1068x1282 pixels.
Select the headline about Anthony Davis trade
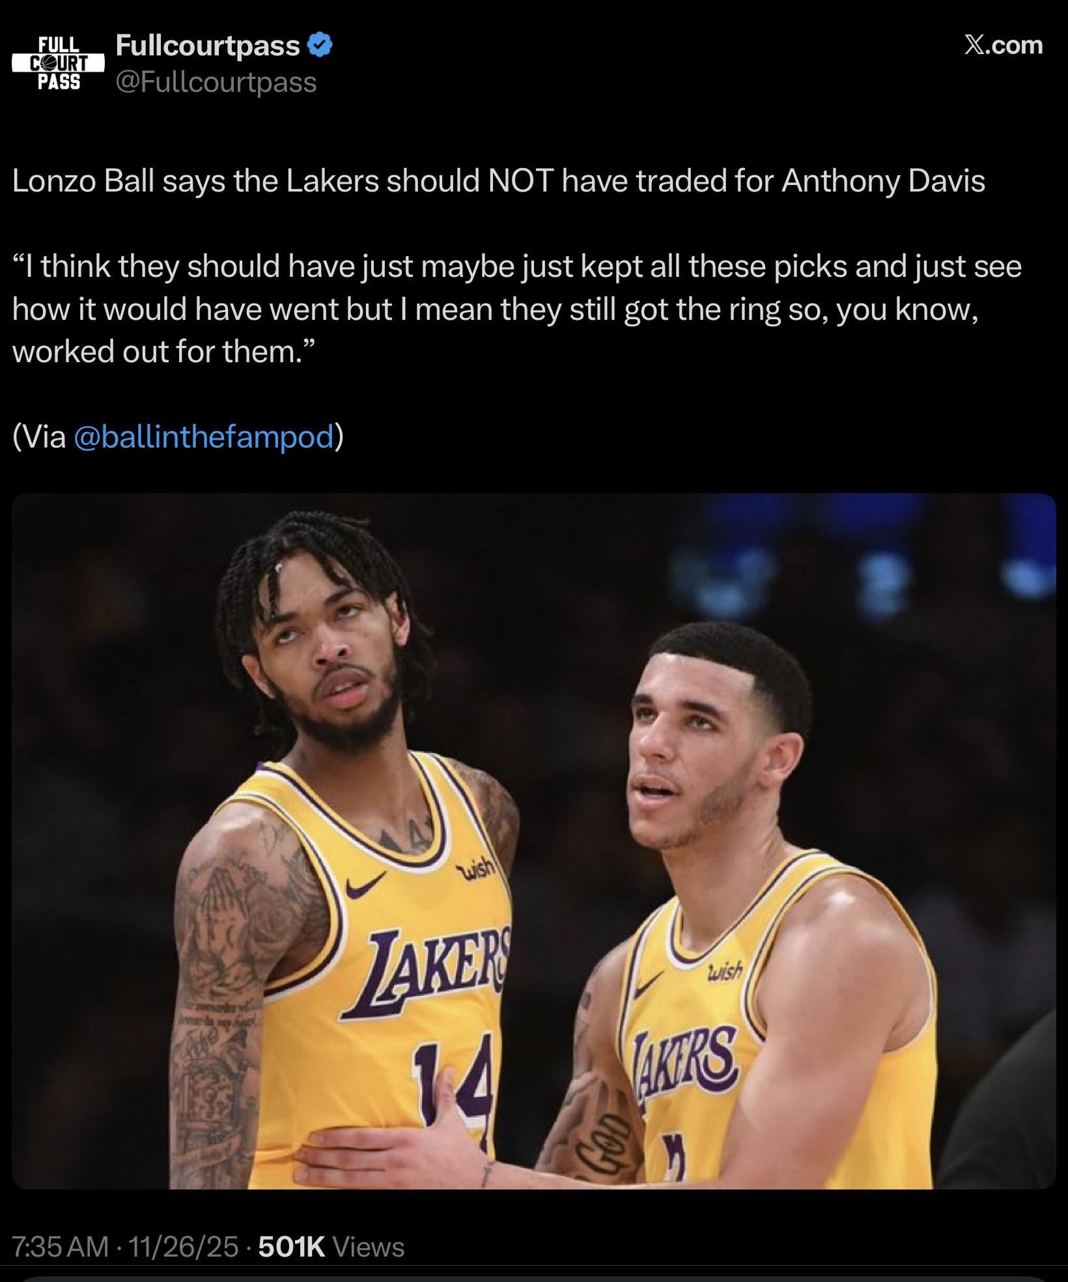pyautogui.click(x=498, y=181)
